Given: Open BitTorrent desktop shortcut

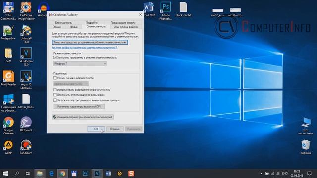Looking at the screenshot, I should 26,124.
